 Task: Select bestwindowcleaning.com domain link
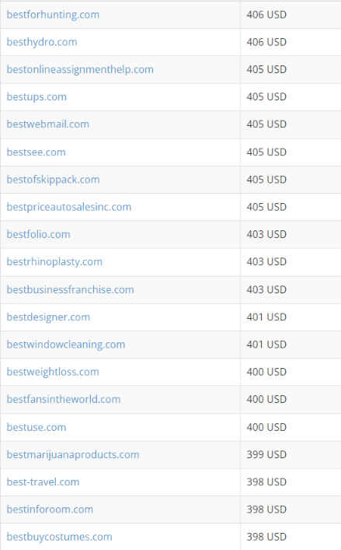(x=66, y=345)
